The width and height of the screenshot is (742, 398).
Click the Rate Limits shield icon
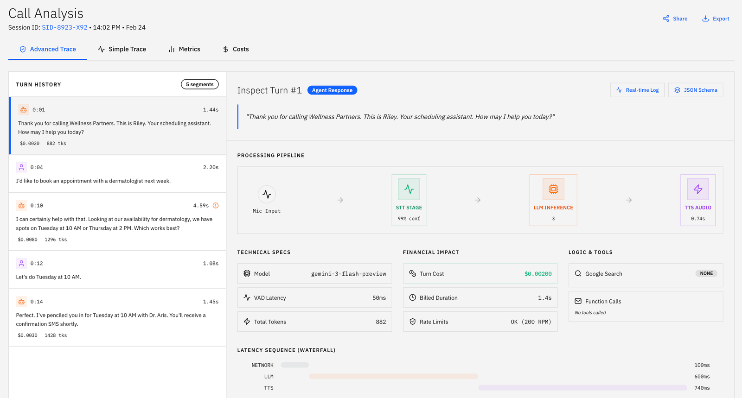[x=412, y=322]
